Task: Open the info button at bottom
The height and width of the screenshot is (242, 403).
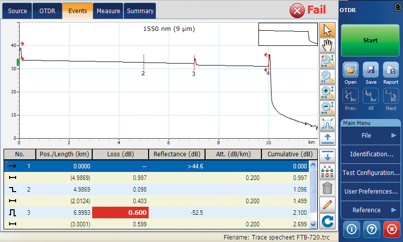Action: pyautogui.click(x=351, y=229)
